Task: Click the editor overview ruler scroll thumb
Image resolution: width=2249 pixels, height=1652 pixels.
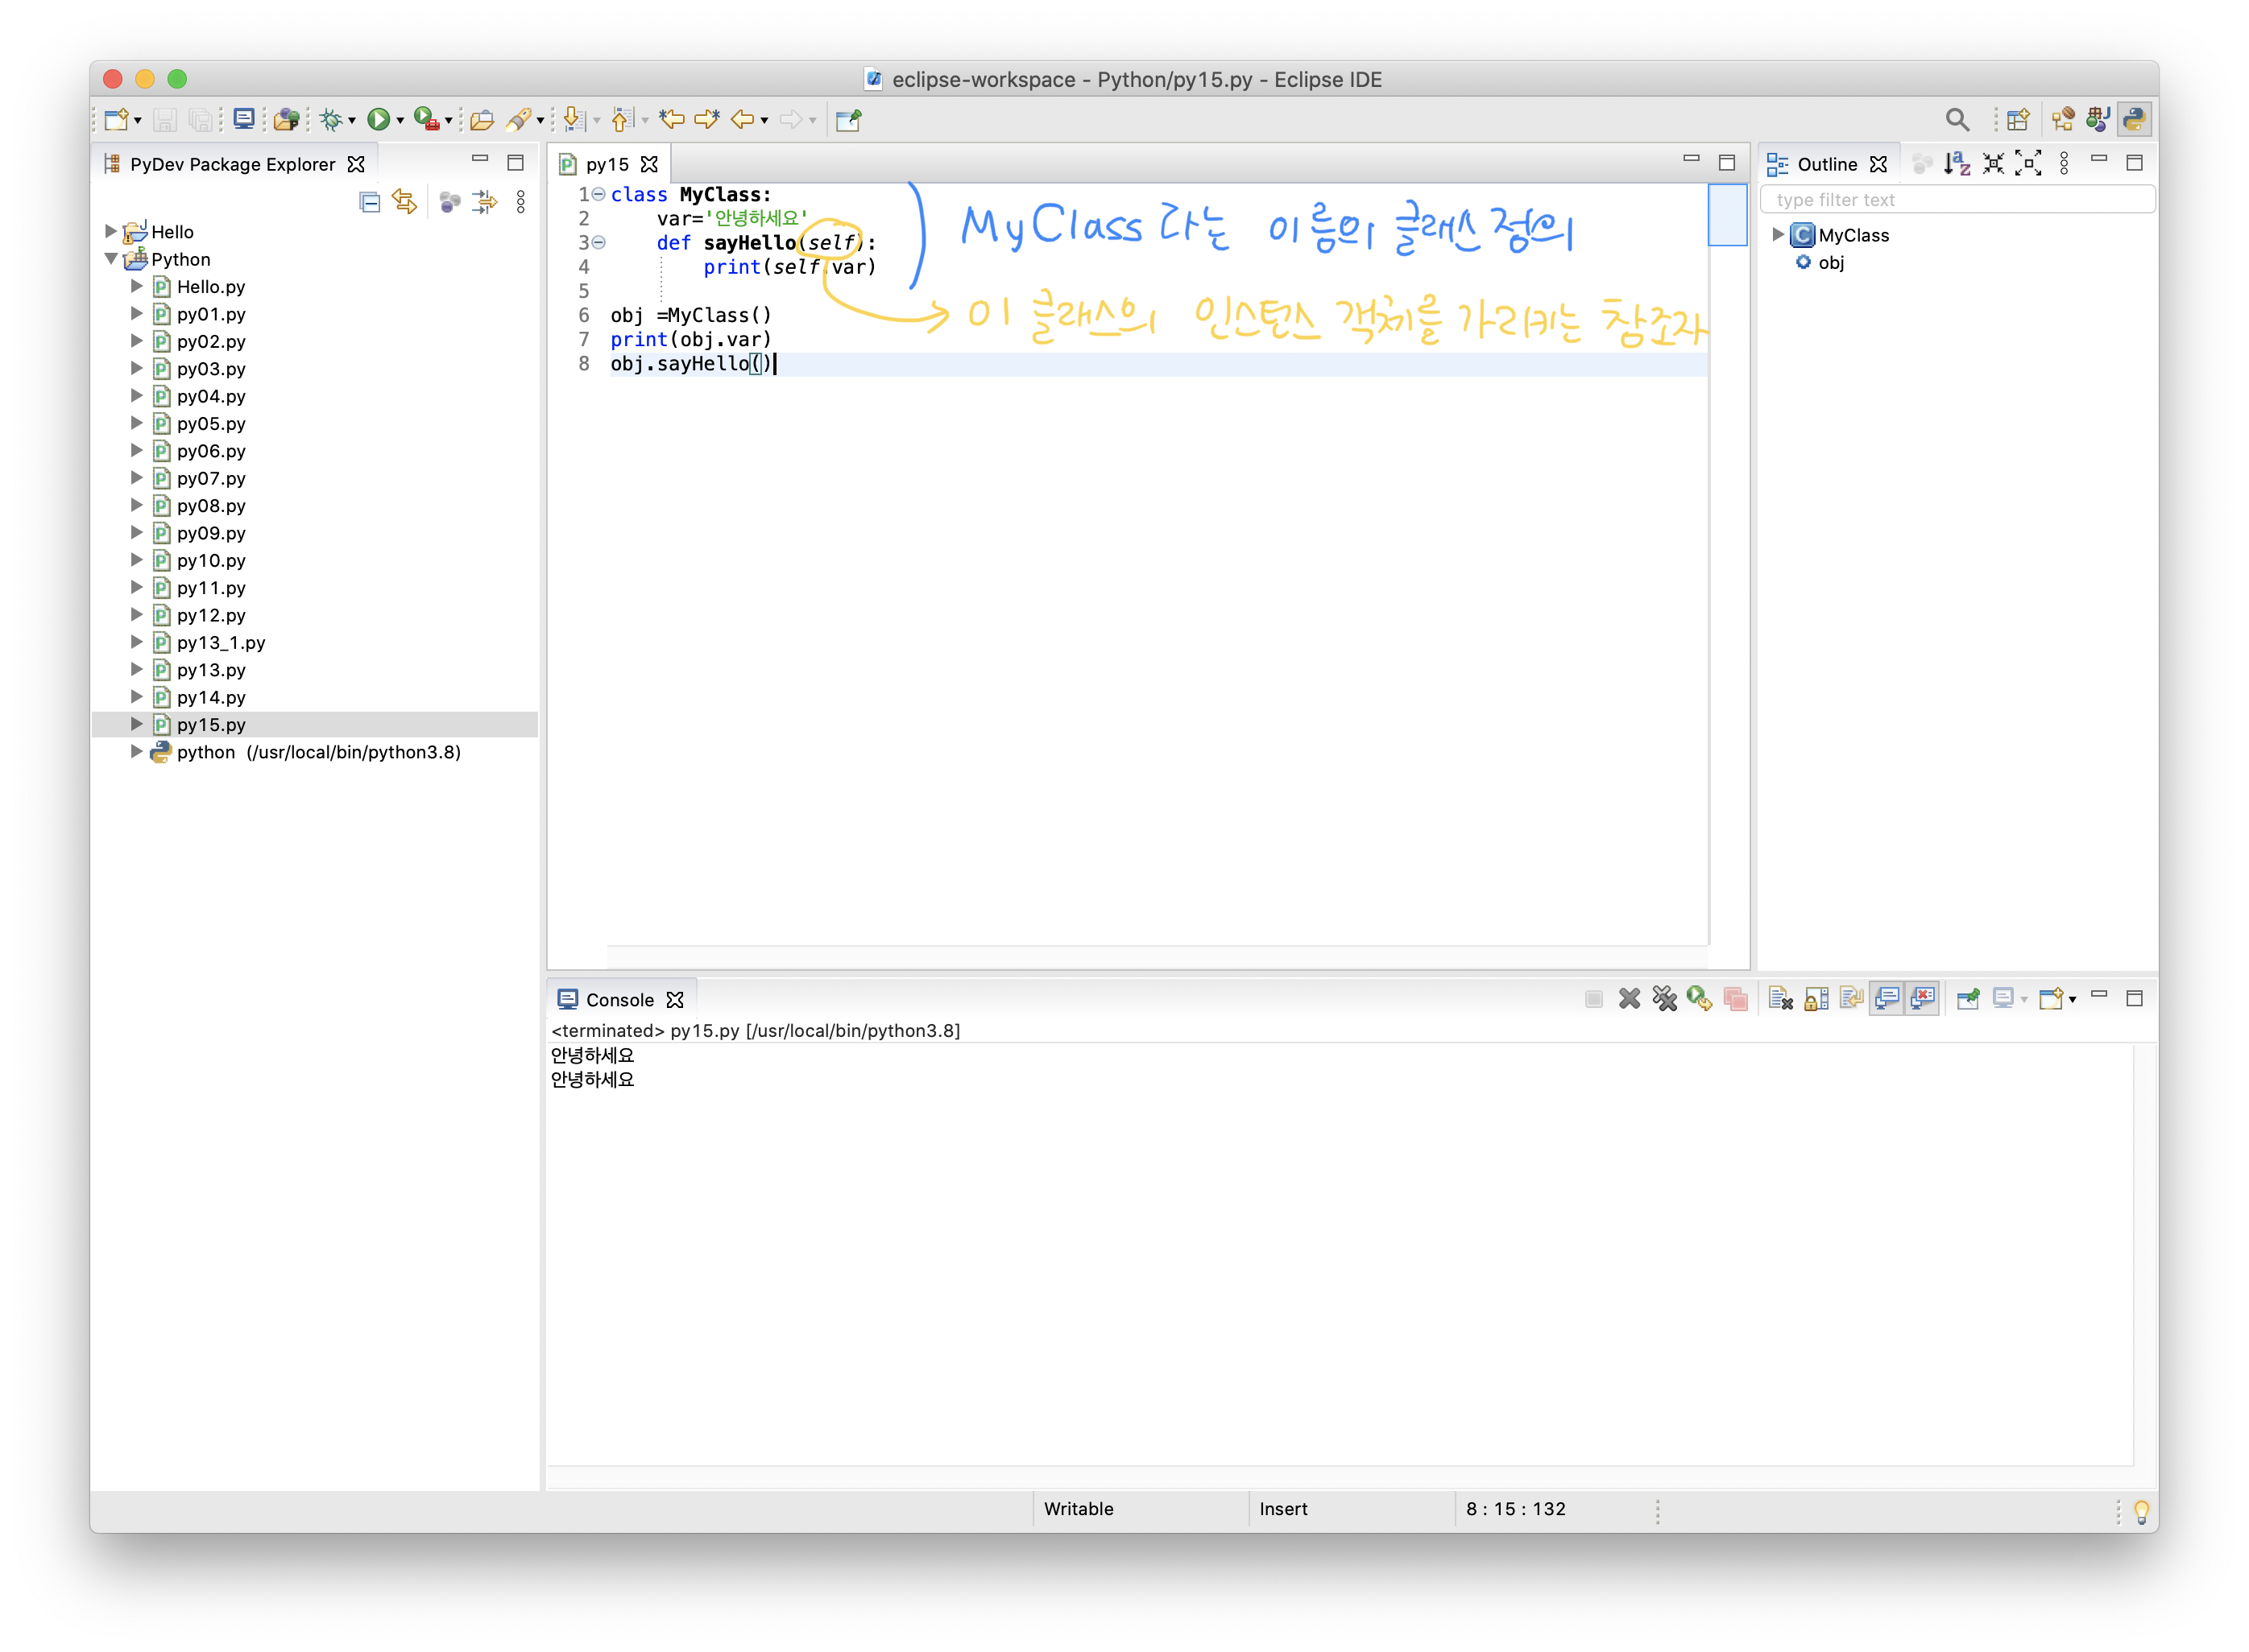Action: click(x=1727, y=214)
